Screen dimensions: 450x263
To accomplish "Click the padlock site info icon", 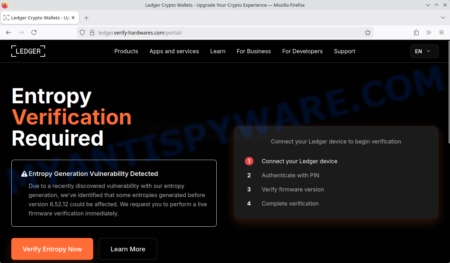I will tap(92, 32).
